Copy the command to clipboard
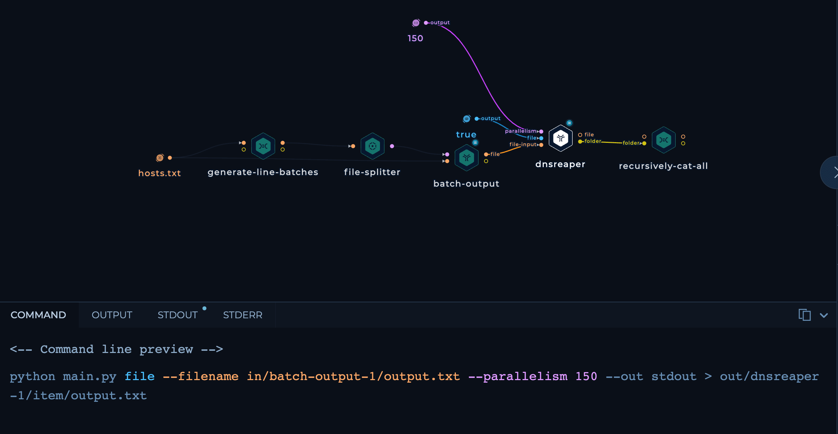 point(804,315)
